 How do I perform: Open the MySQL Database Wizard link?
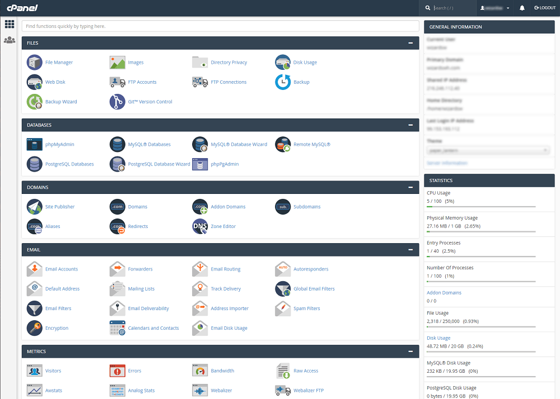click(x=239, y=144)
